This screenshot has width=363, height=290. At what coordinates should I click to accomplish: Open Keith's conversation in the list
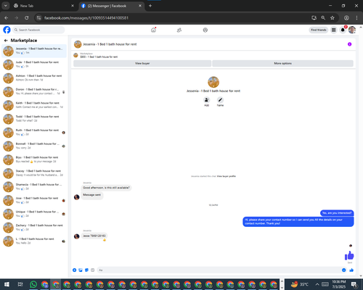click(34, 105)
